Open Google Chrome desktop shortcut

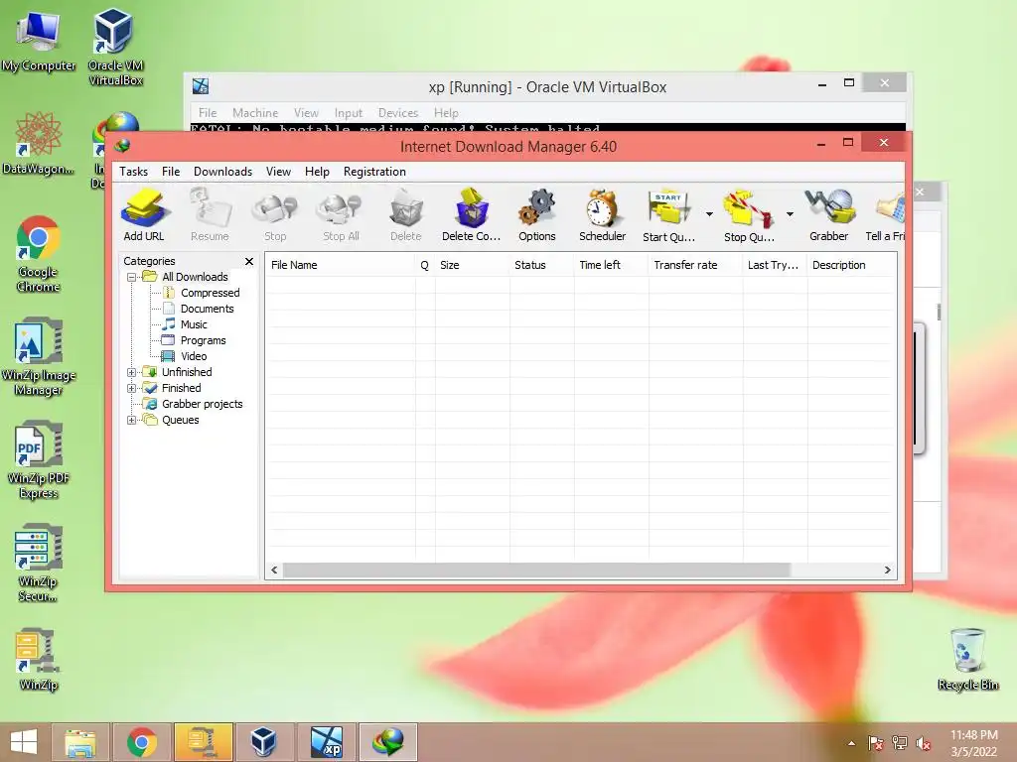click(38, 253)
